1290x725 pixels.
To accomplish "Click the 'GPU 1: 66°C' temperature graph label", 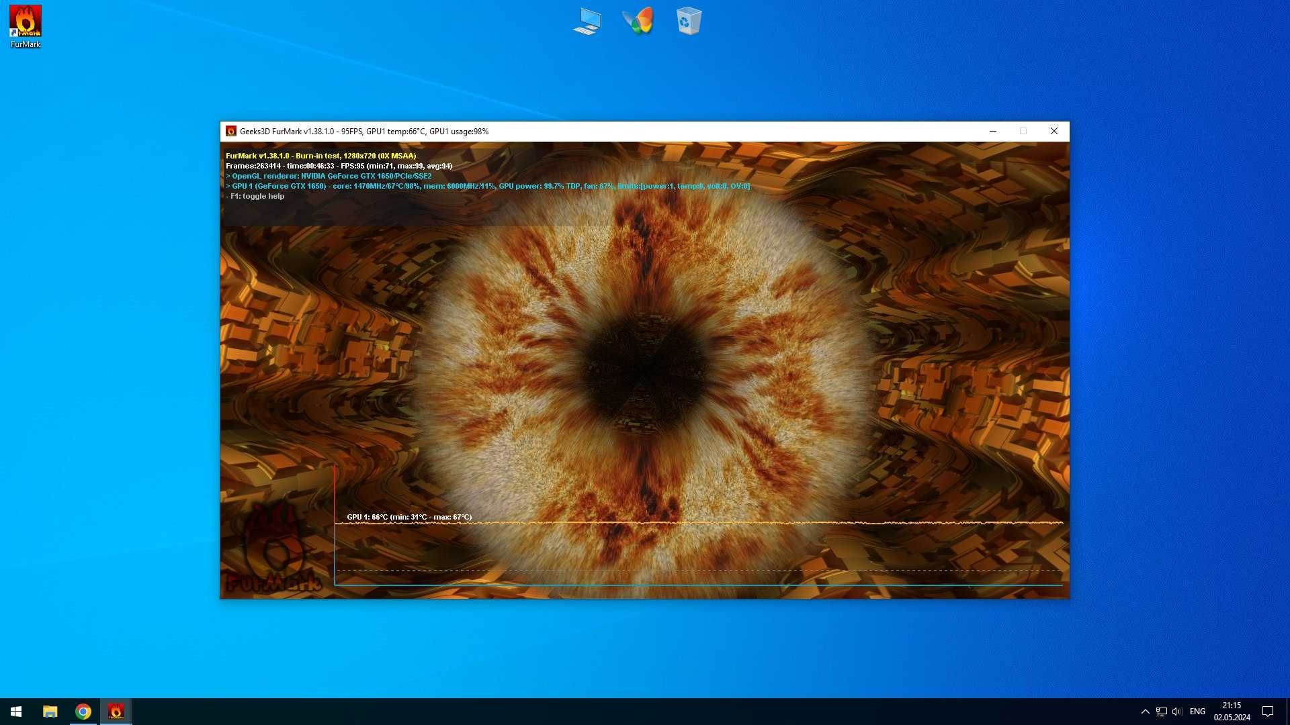I will pyautogui.click(x=409, y=517).
